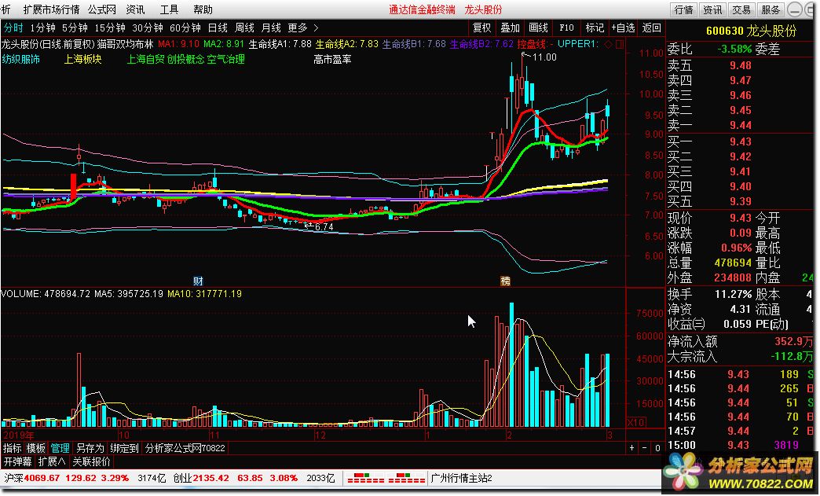Open the 扩展市场行情 menu
Screen dimensions: 820x496
click(x=52, y=9)
